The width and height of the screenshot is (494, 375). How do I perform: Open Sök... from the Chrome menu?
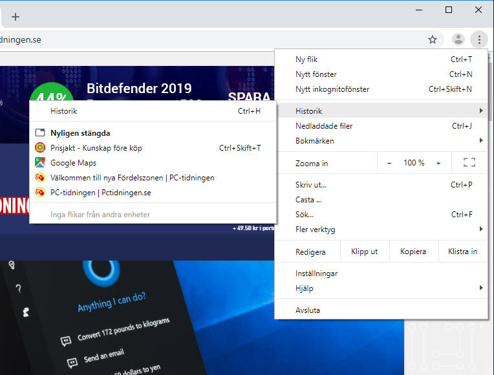pos(381,215)
